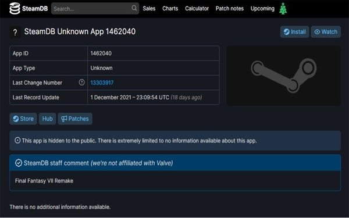Click the 'App Type' row label
Image resolution: width=349 pixels, height=218 pixels.
coord(24,68)
